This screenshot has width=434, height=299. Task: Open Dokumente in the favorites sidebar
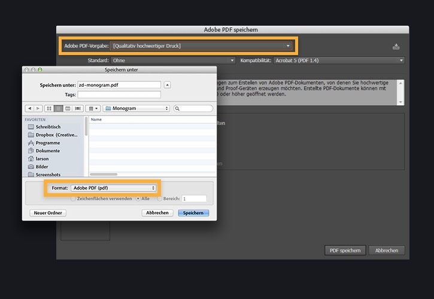pyautogui.click(x=44, y=151)
